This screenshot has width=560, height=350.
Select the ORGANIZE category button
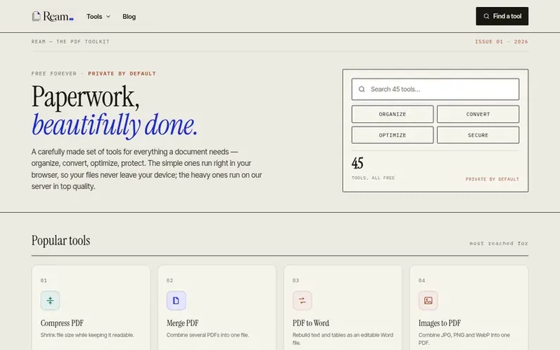pos(392,114)
